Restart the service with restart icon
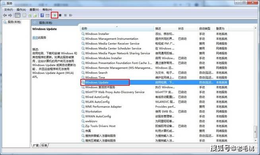The height and width of the screenshot is (155, 260). pyautogui.click(x=71, y=15)
